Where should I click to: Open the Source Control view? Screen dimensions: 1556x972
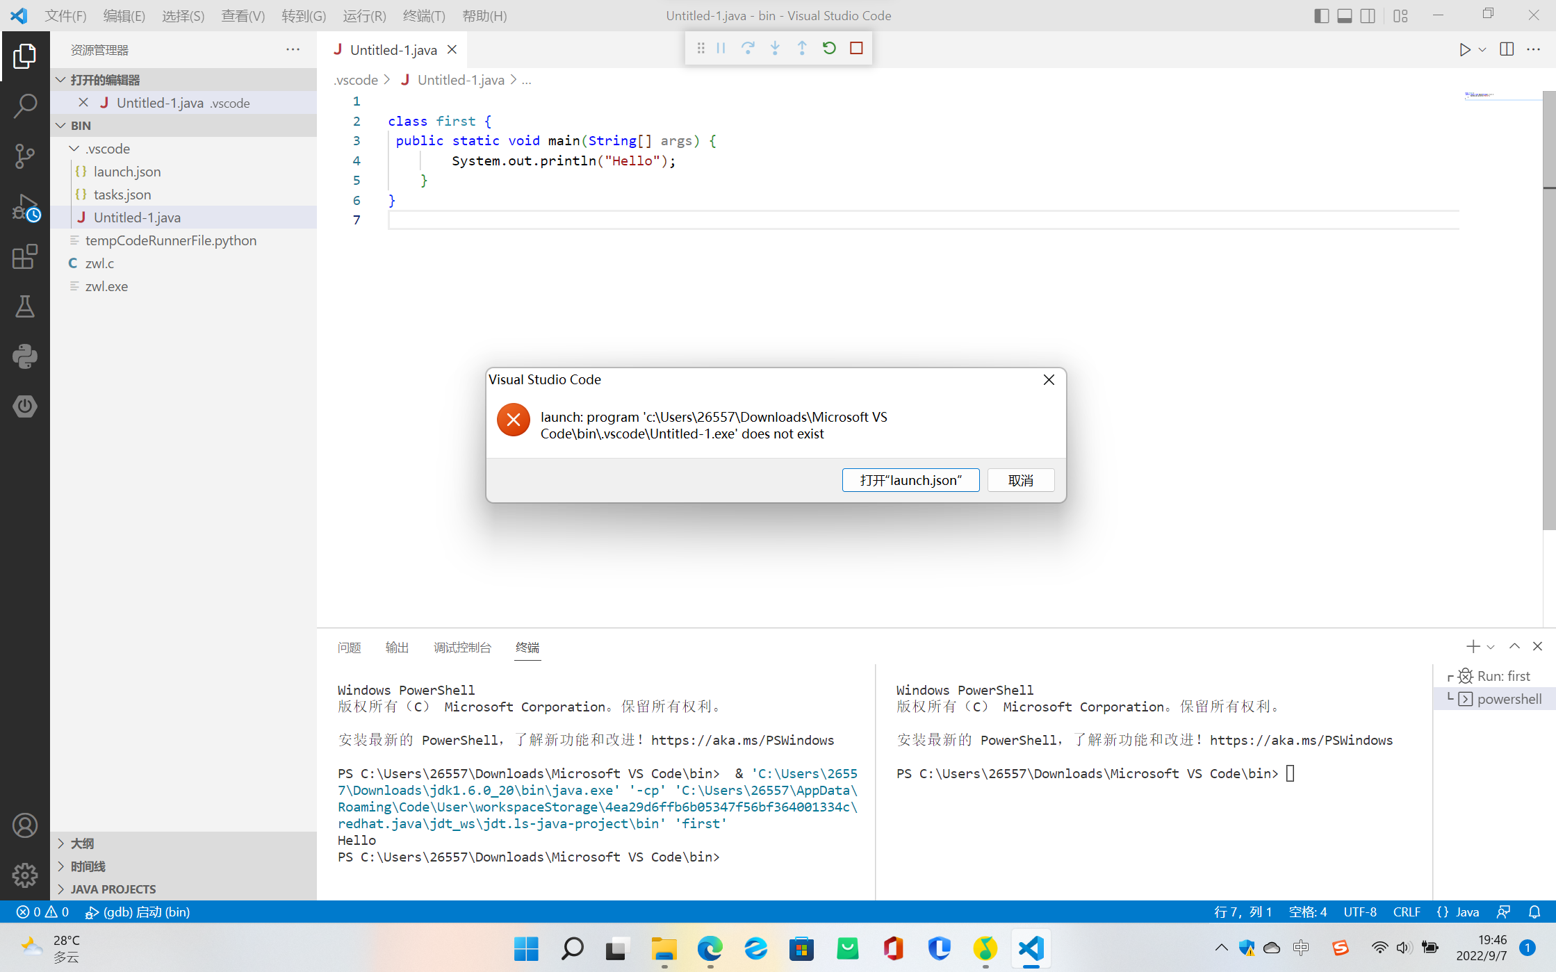tap(25, 156)
